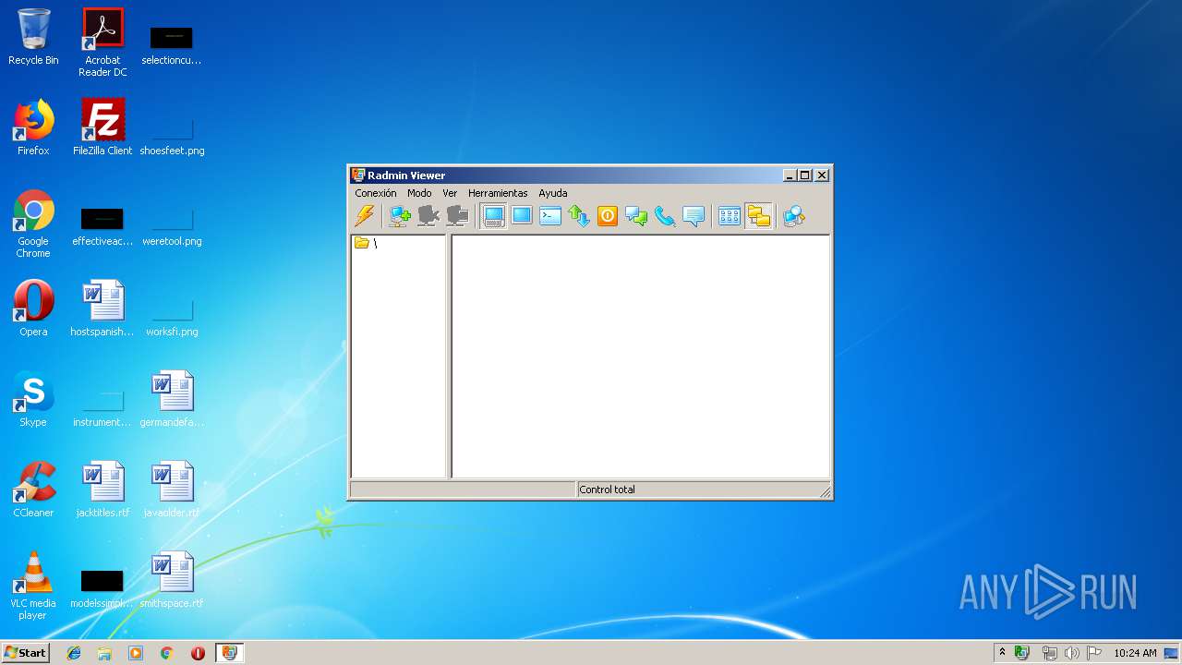Open Action Center flag tray icon
The width and height of the screenshot is (1182, 665).
pos(1094,653)
